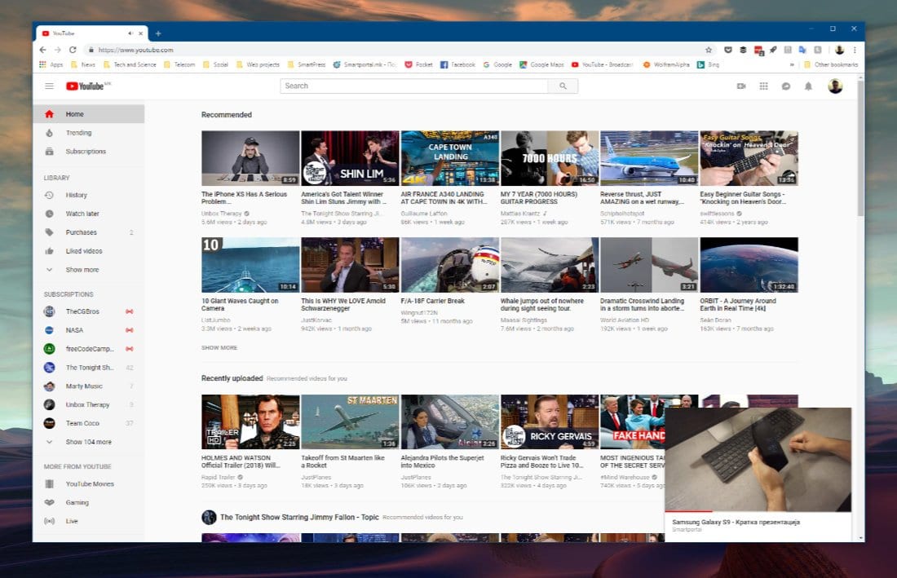This screenshot has height=578, width=897.
Task: Play the iPhone XS Serious Problem video thumbnail
Action: (250, 158)
